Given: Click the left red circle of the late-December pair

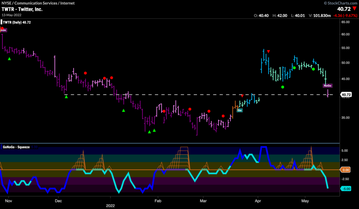Looking at the screenshot, I should (104, 78).
